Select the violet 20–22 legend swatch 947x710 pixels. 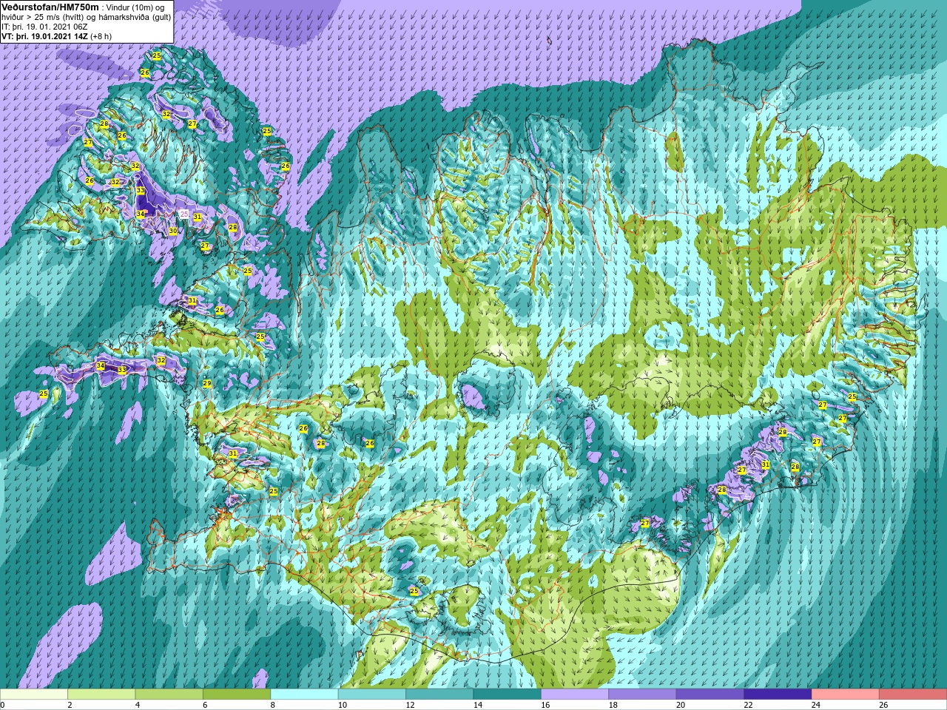pyautogui.click(x=711, y=694)
